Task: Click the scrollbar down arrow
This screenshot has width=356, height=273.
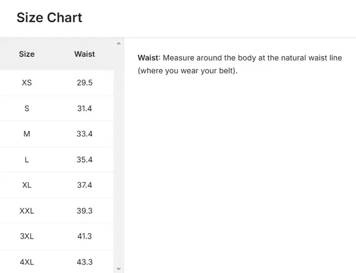Action: [118, 269]
